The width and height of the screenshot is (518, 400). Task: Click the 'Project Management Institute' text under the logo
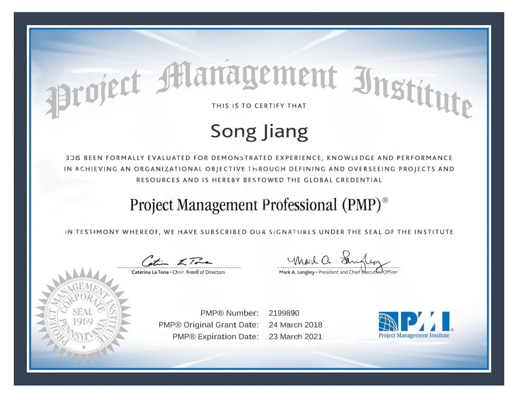pyautogui.click(x=414, y=336)
